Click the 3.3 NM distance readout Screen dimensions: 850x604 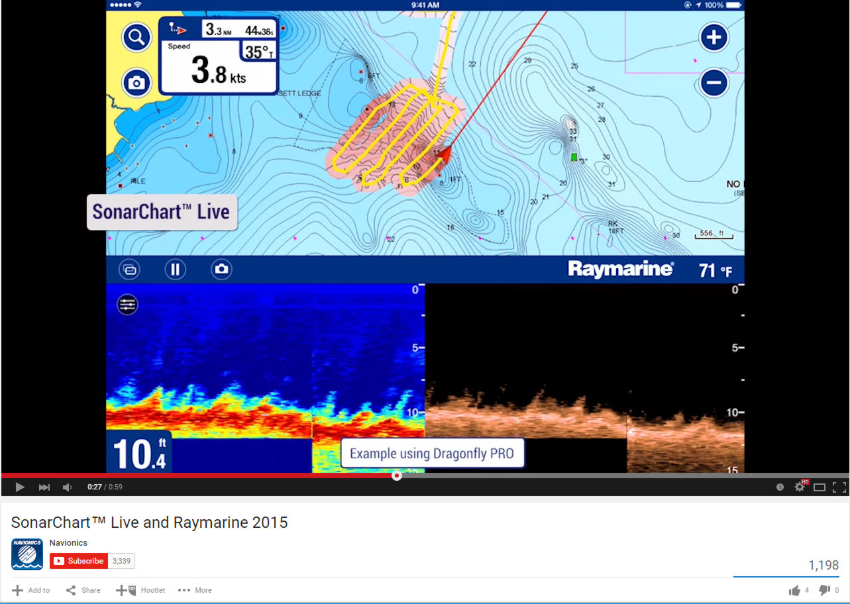click(x=218, y=30)
